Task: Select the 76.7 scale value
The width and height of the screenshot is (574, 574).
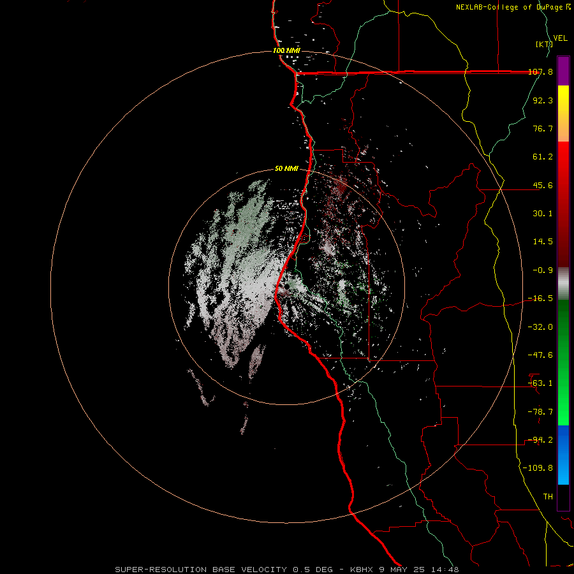Action: (543, 128)
